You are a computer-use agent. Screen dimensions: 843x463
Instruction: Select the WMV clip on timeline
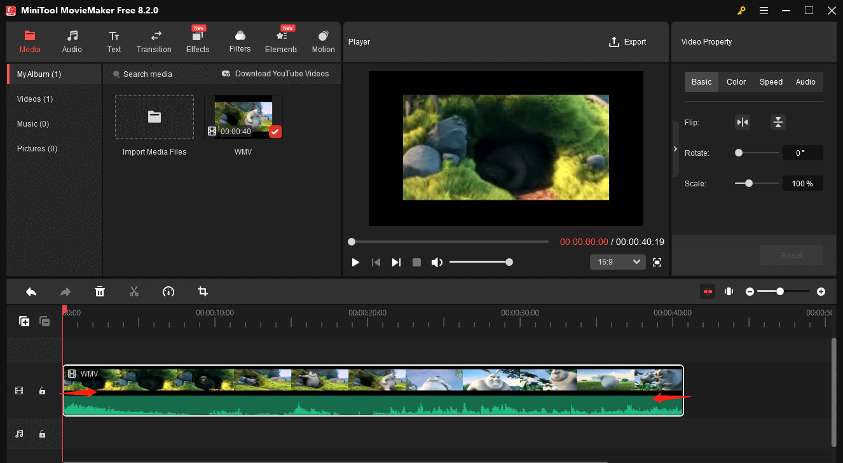tap(373, 390)
